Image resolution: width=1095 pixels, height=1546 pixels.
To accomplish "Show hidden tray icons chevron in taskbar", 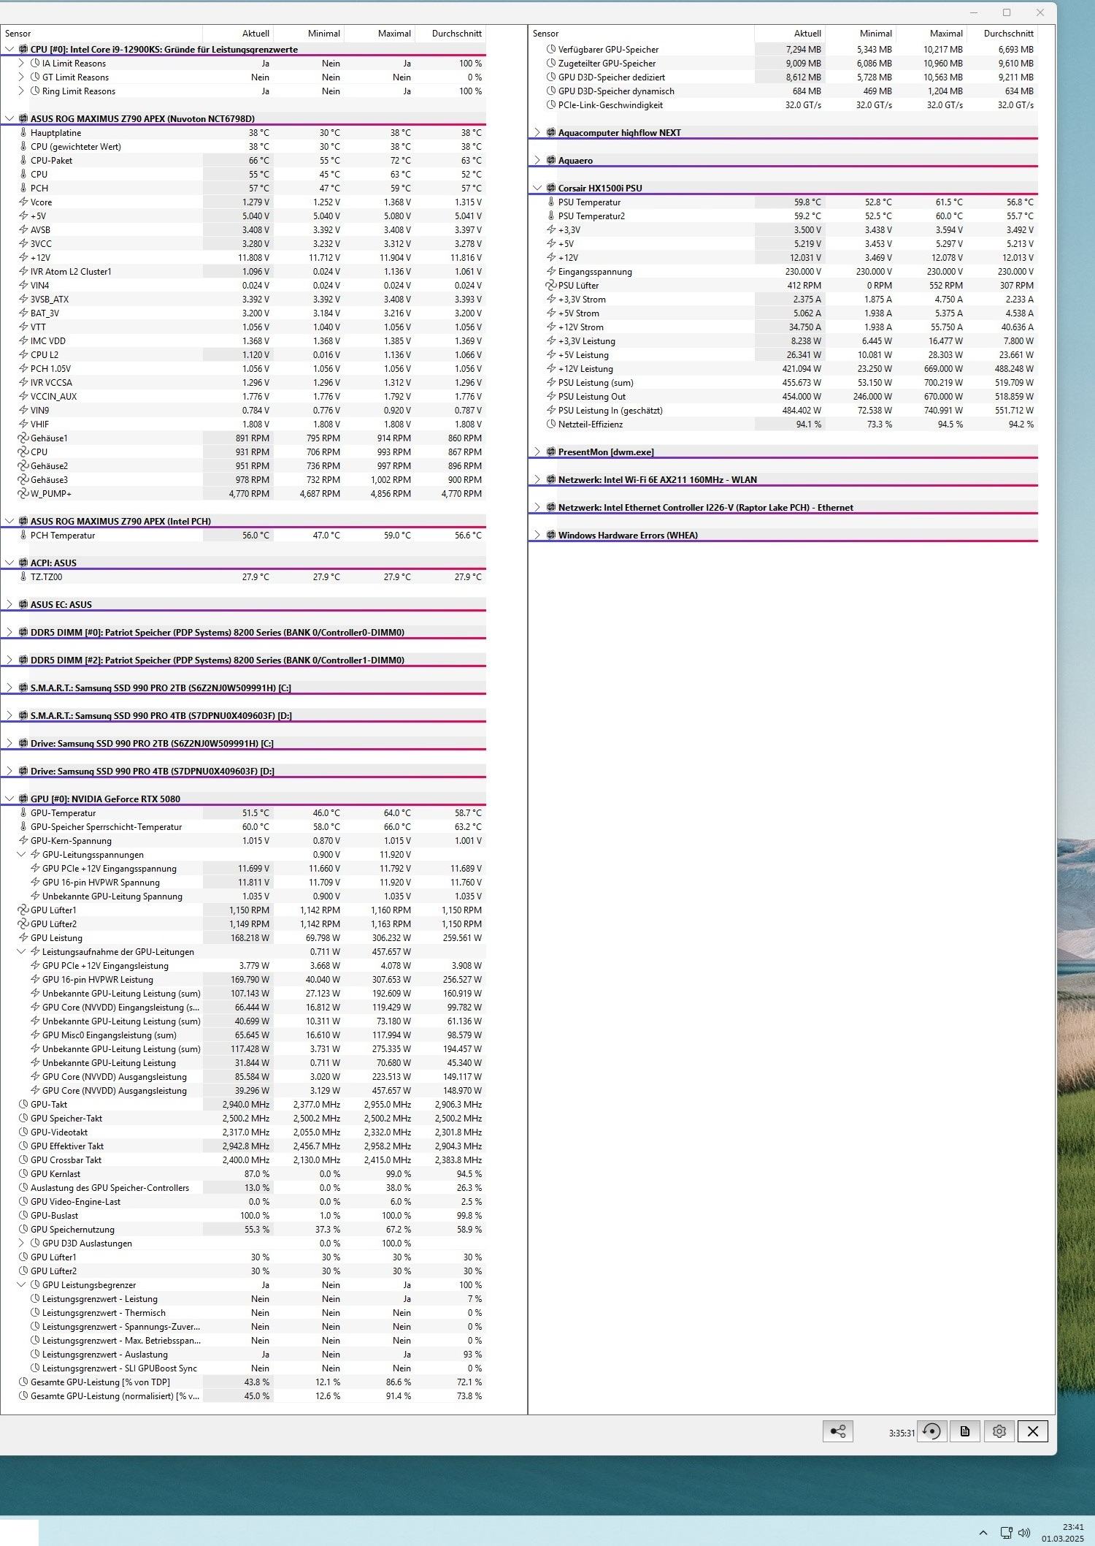I will (x=983, y=1532).
